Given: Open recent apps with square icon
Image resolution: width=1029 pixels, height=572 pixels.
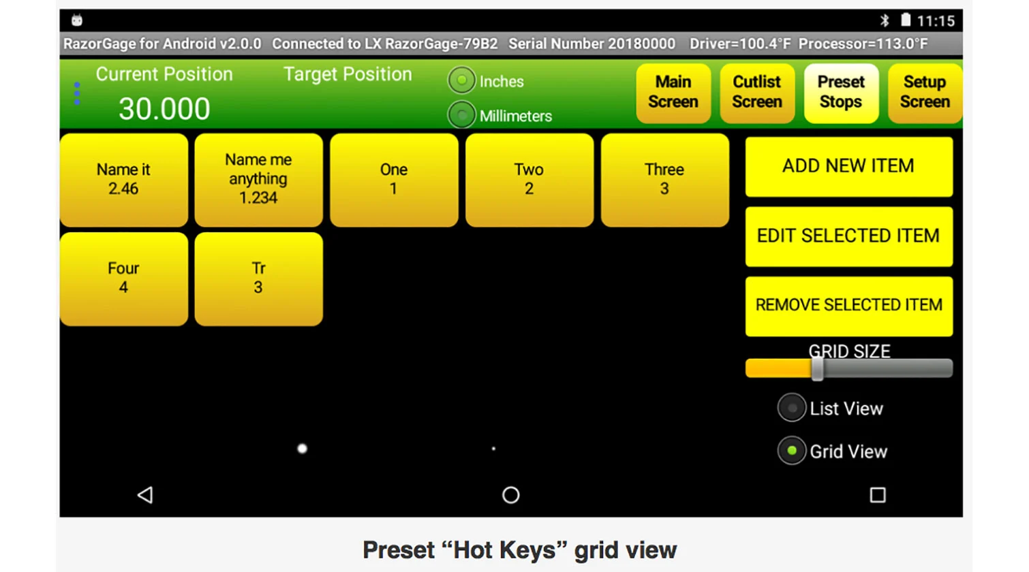Looking at the screenshot, I should pos(878,495).
